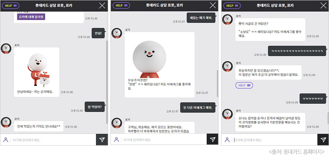This screenshot has height=157, width=329.
Task: Click the reply '언제 먹었는지 기억도 안나네요^^'
Action: 39,126
